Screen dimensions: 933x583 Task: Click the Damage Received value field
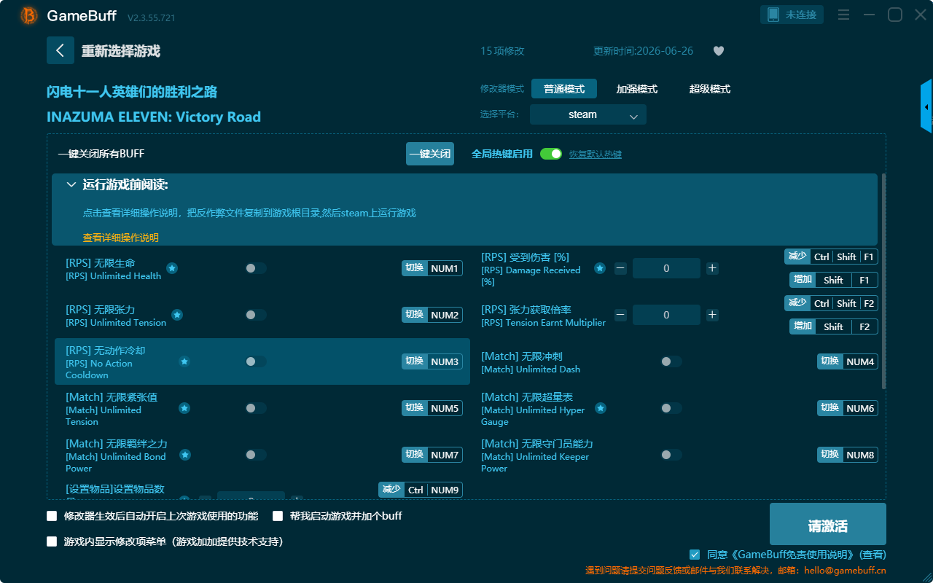tap(666, 268)
